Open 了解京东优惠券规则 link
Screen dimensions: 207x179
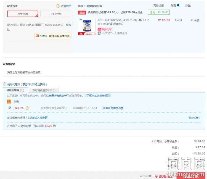click(98, 96)
